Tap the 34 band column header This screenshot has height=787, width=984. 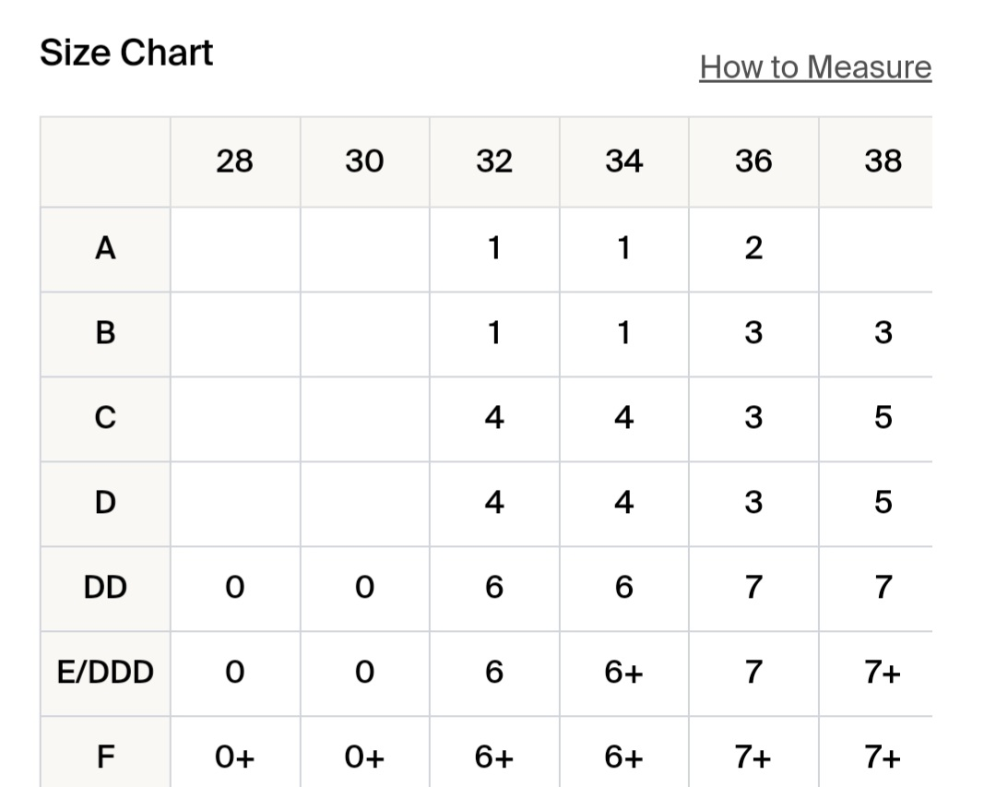click(623, 162)
